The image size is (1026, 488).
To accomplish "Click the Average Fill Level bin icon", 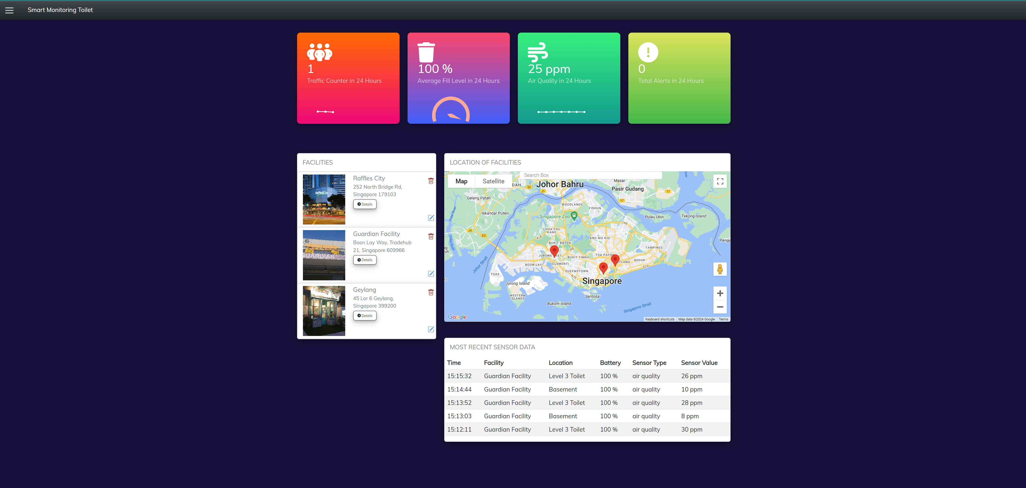I will tap(426, 52).
